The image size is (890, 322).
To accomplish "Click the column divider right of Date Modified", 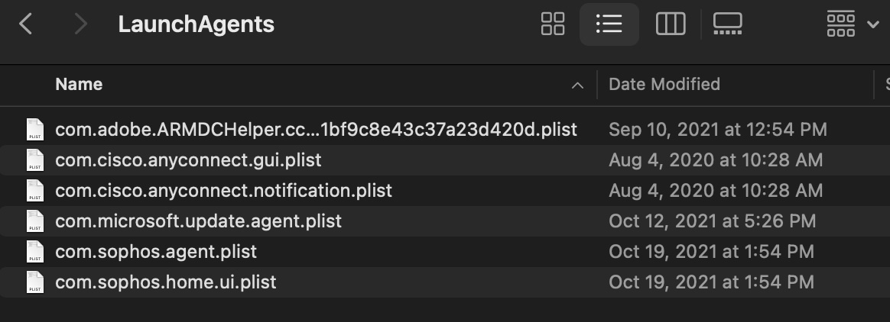I will coord(874,84).
